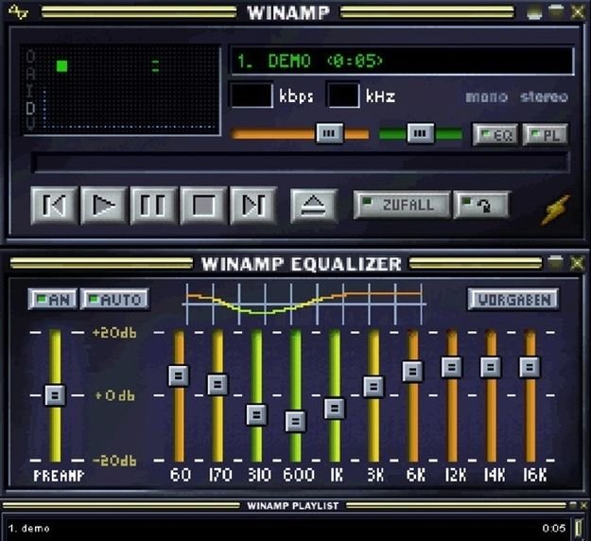Toggle the EQ window button
Screen dimensions: 591x541
tap(495, 134)
